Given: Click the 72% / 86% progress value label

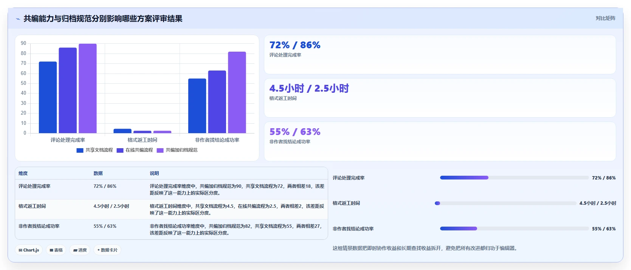Looking at the screenshot, I should pos(604,178).
